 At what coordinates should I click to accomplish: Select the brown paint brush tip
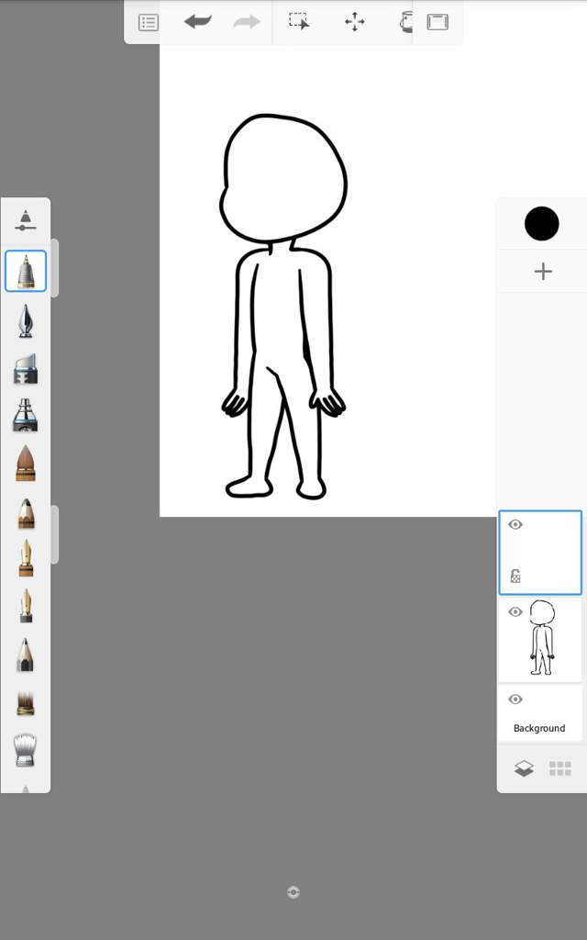coord(25,463)
